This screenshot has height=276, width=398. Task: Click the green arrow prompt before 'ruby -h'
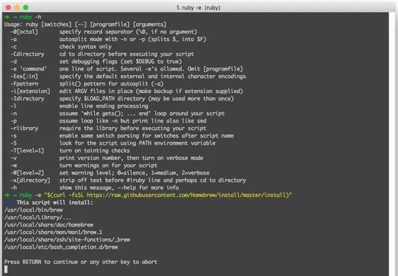pyautogui.click(x=7, y=17)
